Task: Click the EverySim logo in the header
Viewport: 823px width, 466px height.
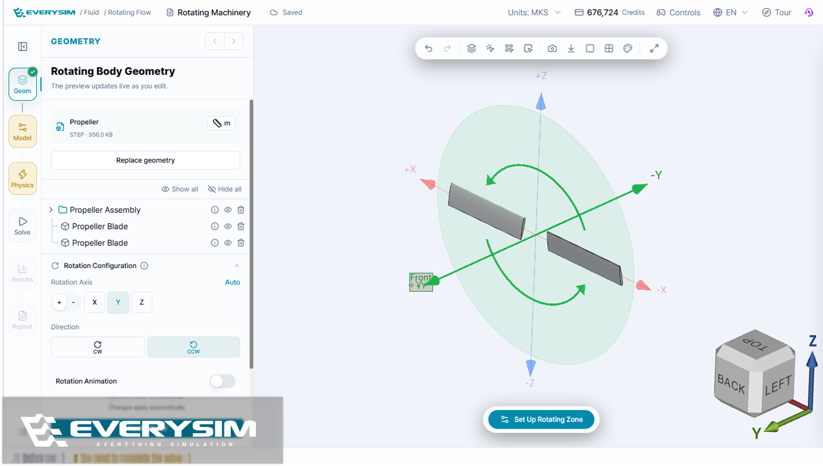Action: point(45,12)
